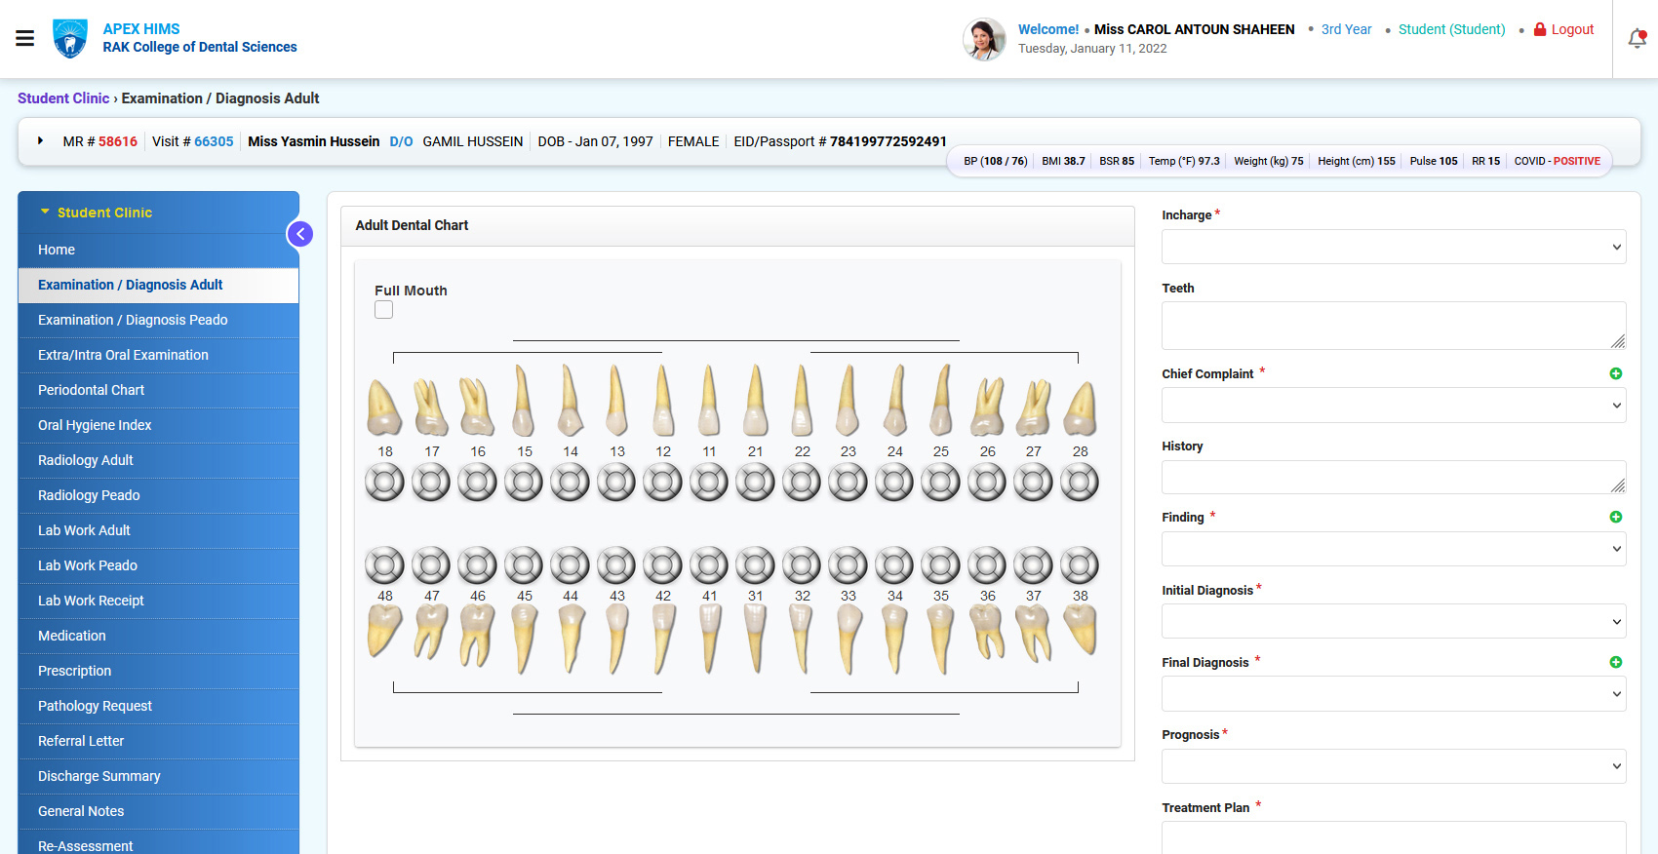Open Medication menu item
The image size is (1658, 854).
(x=158, y=636)
